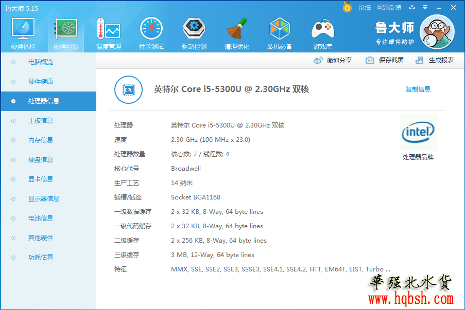Click the camera icon for 保存截屏
465x310 pixels.
pyautogui.click(x=370, y=60)
